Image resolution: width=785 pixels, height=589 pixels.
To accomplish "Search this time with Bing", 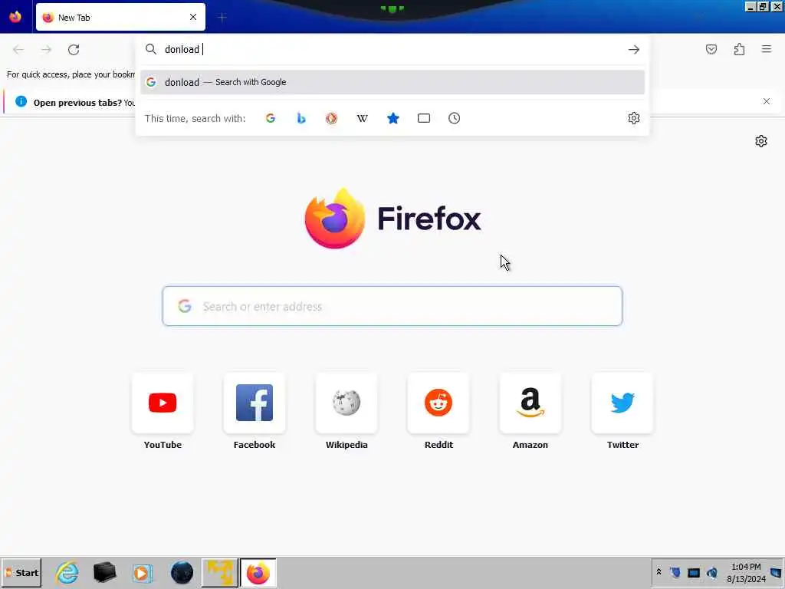I will [301, 118].
